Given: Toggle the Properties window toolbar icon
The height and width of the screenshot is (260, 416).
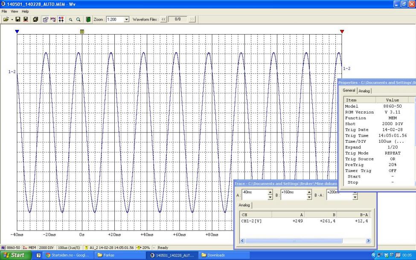Looking at the screenshot, I should coord(45,20).
